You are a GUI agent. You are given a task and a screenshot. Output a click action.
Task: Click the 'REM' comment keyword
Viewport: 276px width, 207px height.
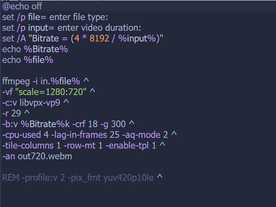(11, 178)
